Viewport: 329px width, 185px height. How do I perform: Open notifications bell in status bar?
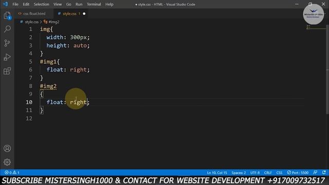click(324, 173)
